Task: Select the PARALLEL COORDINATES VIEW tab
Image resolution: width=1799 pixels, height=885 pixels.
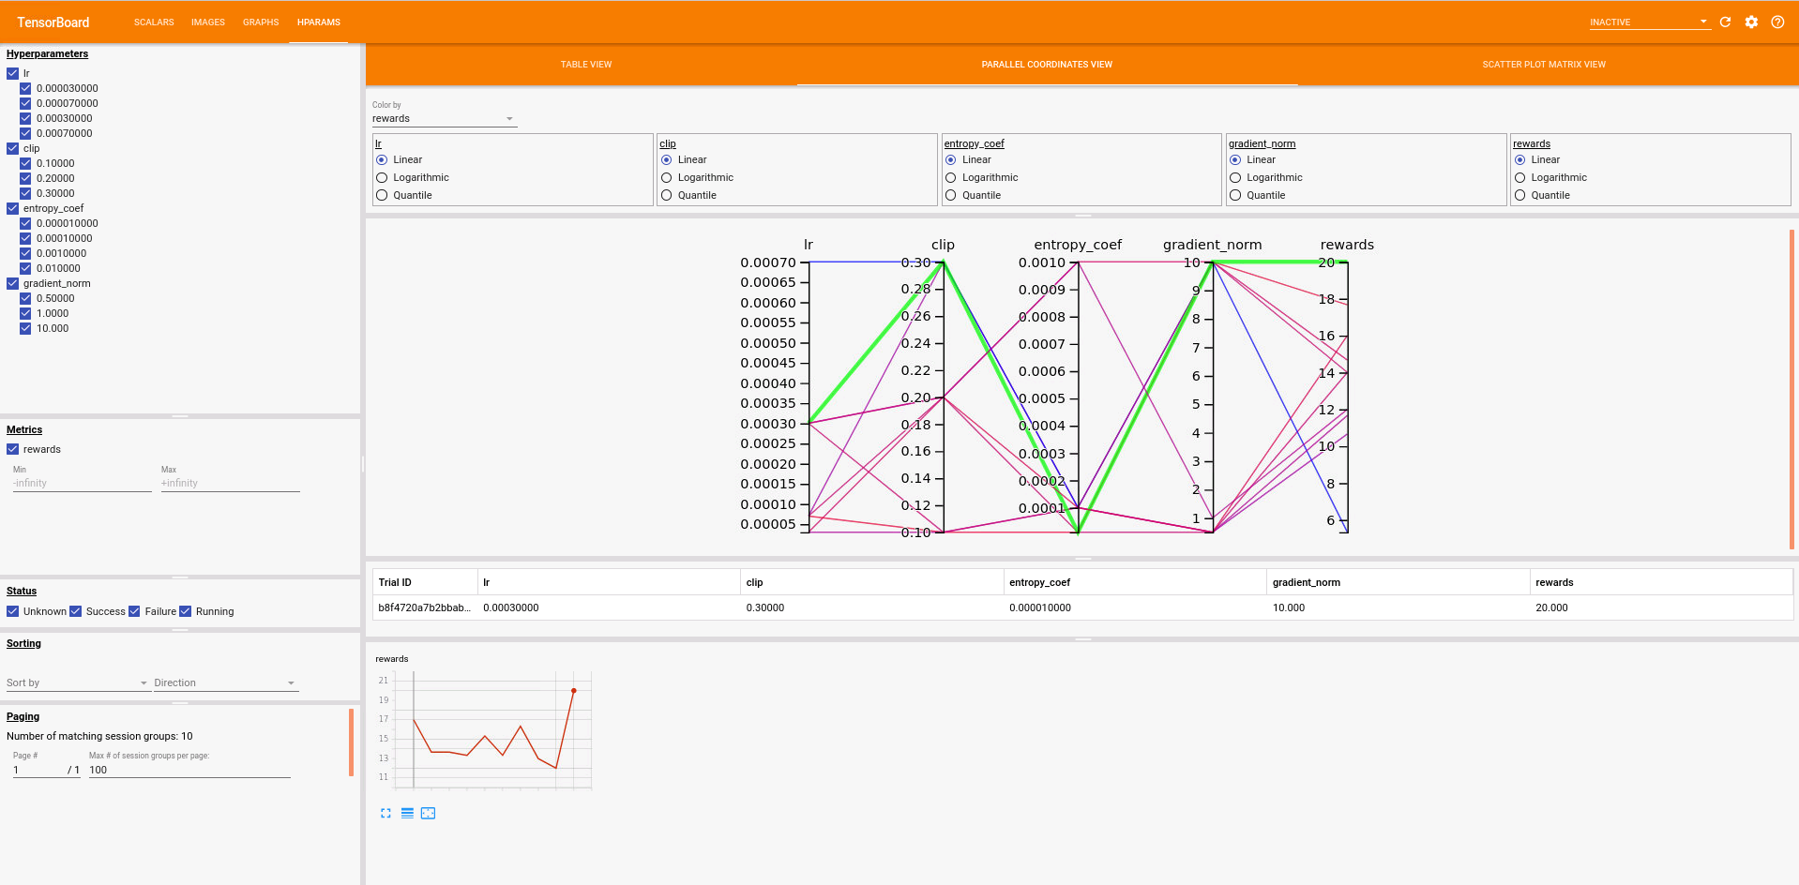Action: click(1047, 65)
